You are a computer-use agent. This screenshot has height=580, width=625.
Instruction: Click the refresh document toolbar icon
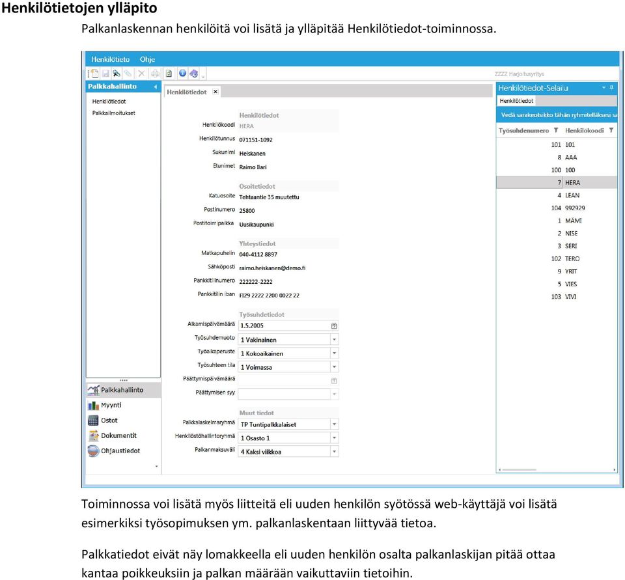169,74
